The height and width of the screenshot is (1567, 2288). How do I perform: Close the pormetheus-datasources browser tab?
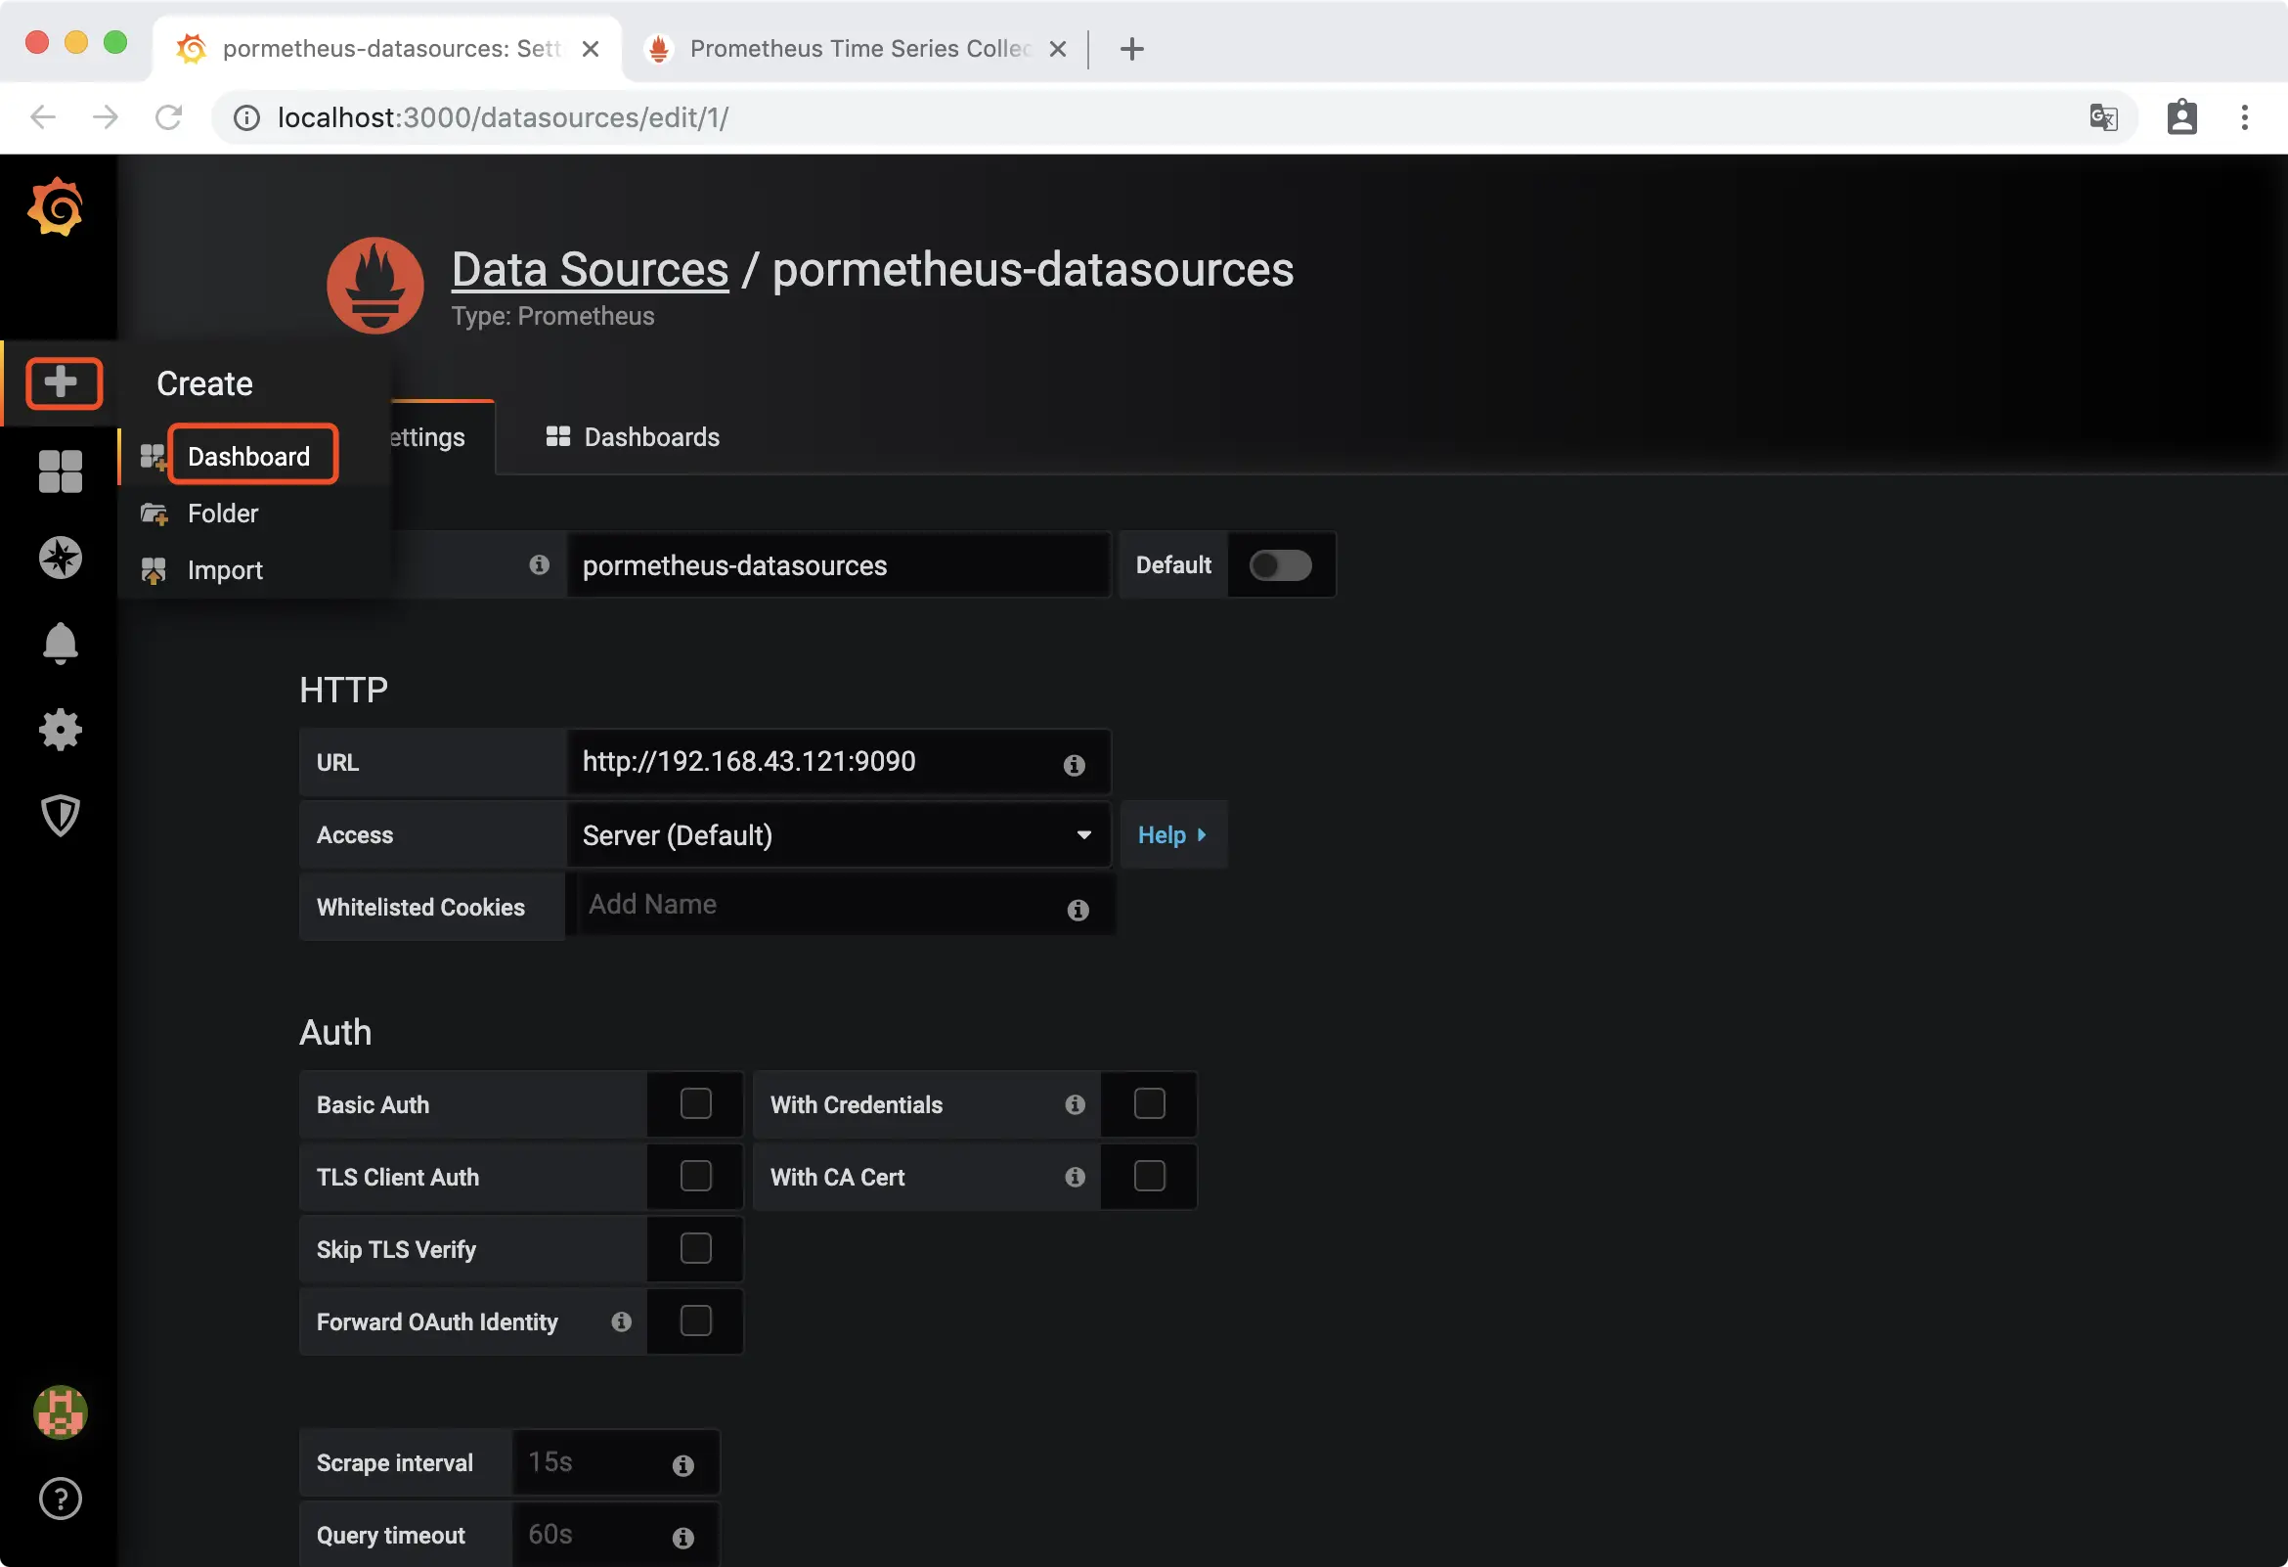[x=591, y=48]
